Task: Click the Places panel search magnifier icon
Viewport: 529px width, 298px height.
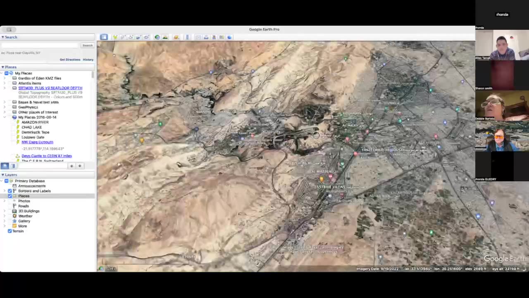Action: pyautogui.click(x=5, y=166)
